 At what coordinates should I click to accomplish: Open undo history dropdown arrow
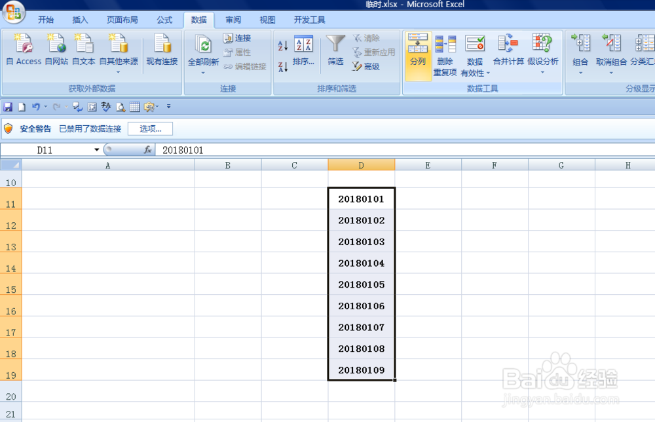[x=45, y=107]
